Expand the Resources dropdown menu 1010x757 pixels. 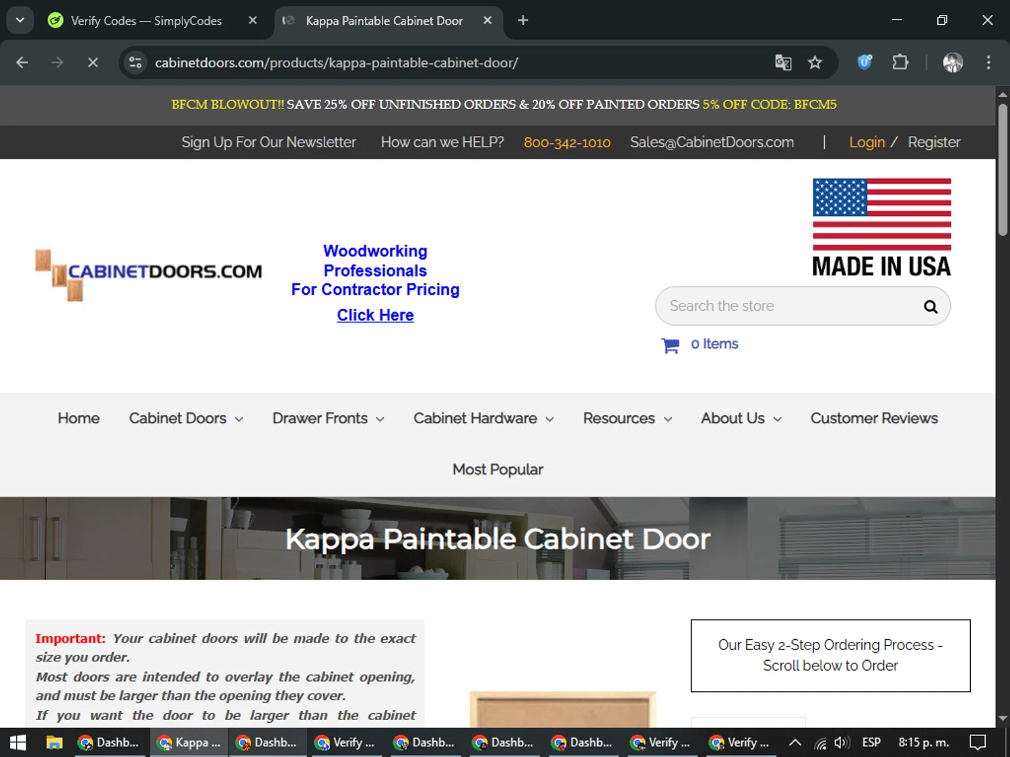coord(628,419)
